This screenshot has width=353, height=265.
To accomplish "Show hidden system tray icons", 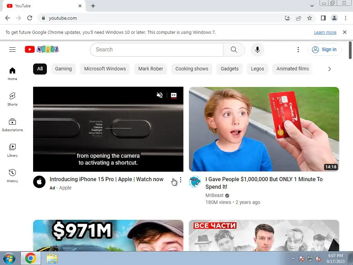I will (x=293, y=258).
